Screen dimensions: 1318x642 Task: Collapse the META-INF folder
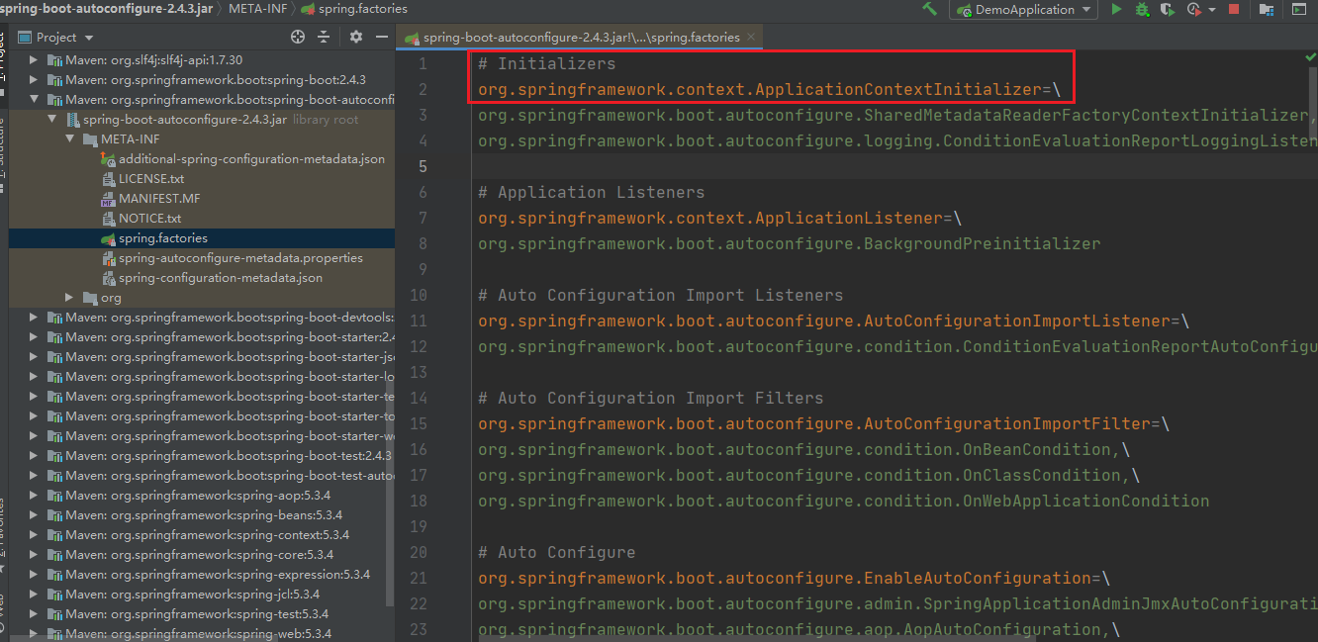coord(69,139)
